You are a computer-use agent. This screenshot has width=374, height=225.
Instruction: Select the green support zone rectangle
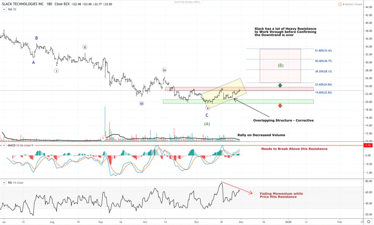(238, 101)
